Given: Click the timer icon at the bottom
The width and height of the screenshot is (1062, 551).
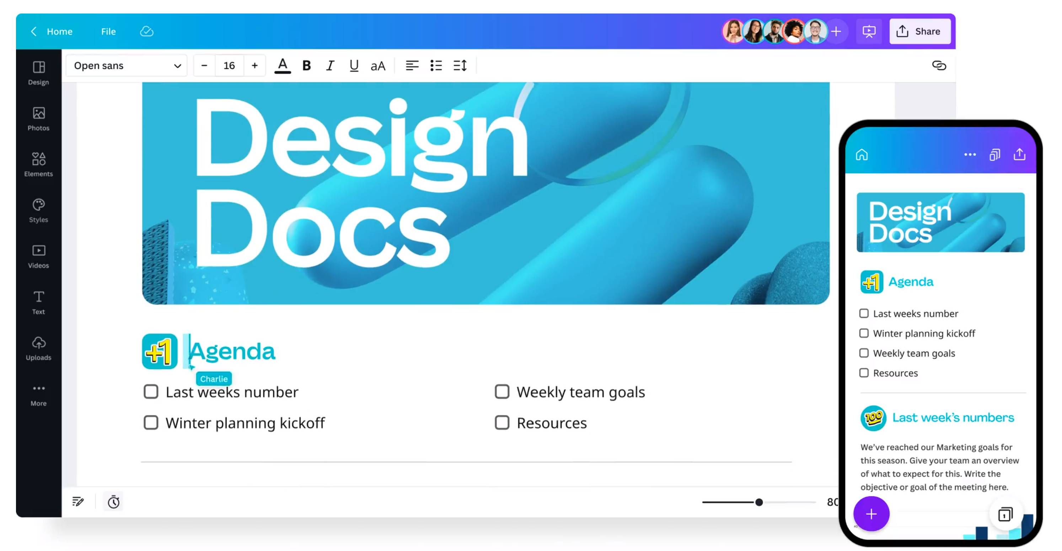Looking at the screenshot, I should tap(113, 502).
